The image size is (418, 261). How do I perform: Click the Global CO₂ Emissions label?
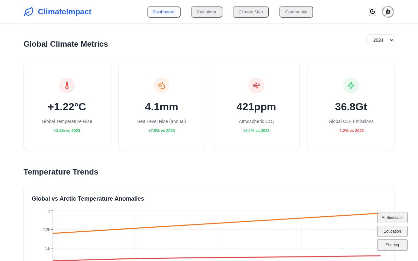coord(351,121)
